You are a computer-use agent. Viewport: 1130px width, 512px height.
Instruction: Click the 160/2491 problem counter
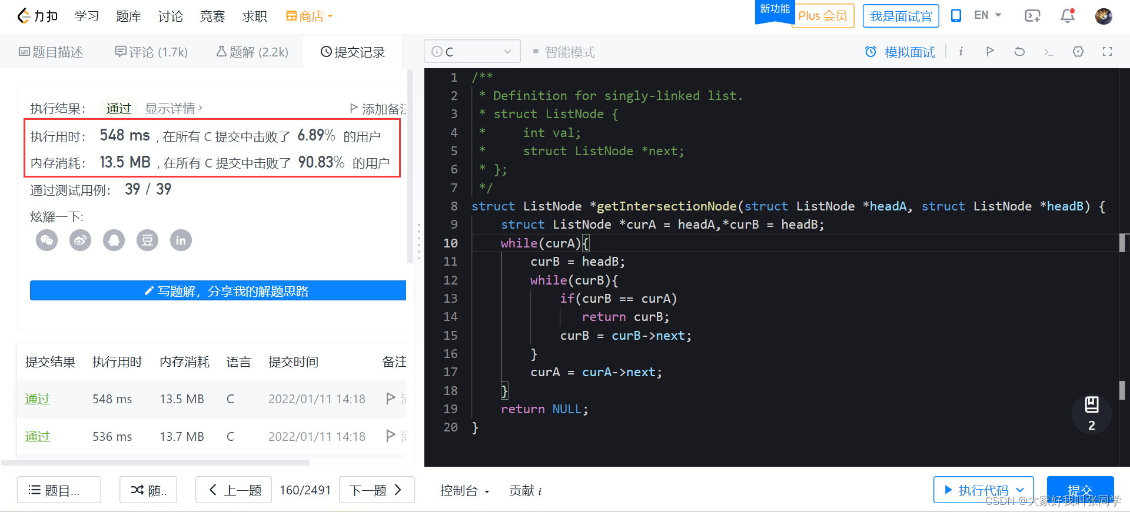click(x=305, y=490)
